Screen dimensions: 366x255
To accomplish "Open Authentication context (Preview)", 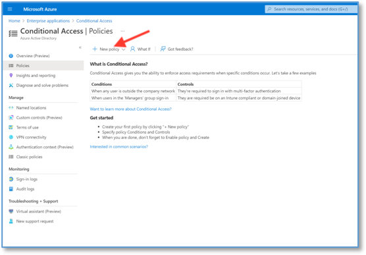I will click(x=45, y=147).
